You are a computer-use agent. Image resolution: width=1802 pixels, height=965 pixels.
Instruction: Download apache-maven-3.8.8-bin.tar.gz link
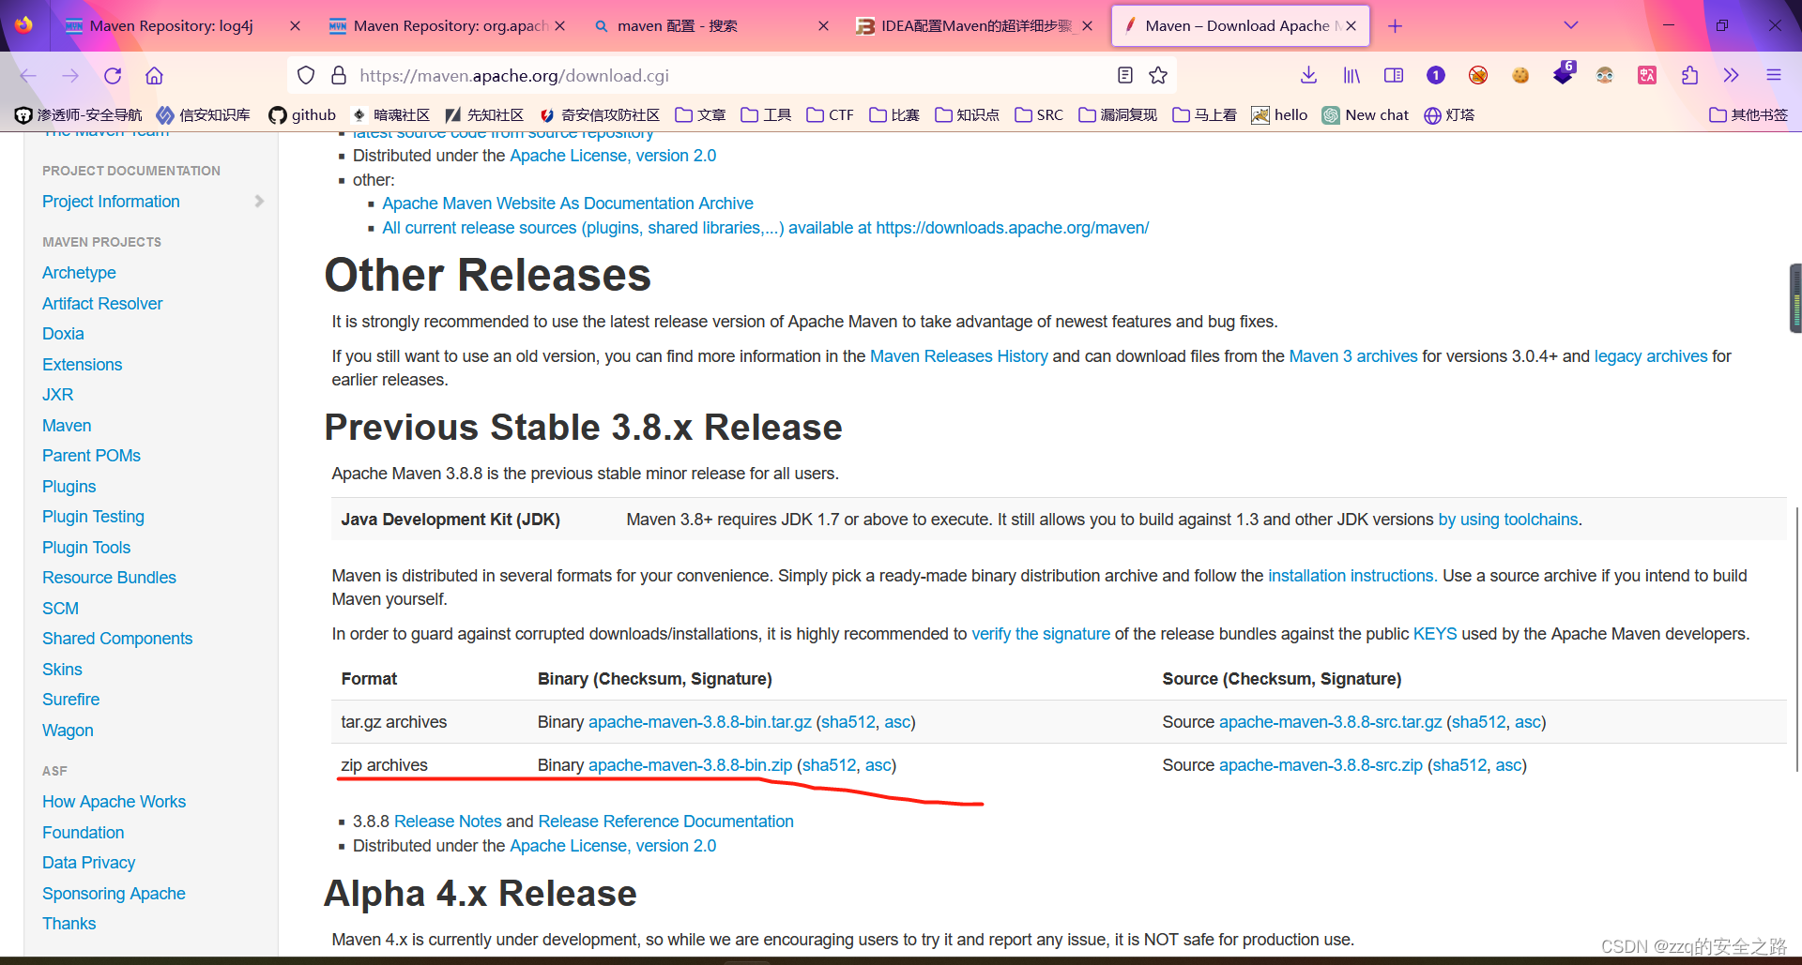coord(699,722)
